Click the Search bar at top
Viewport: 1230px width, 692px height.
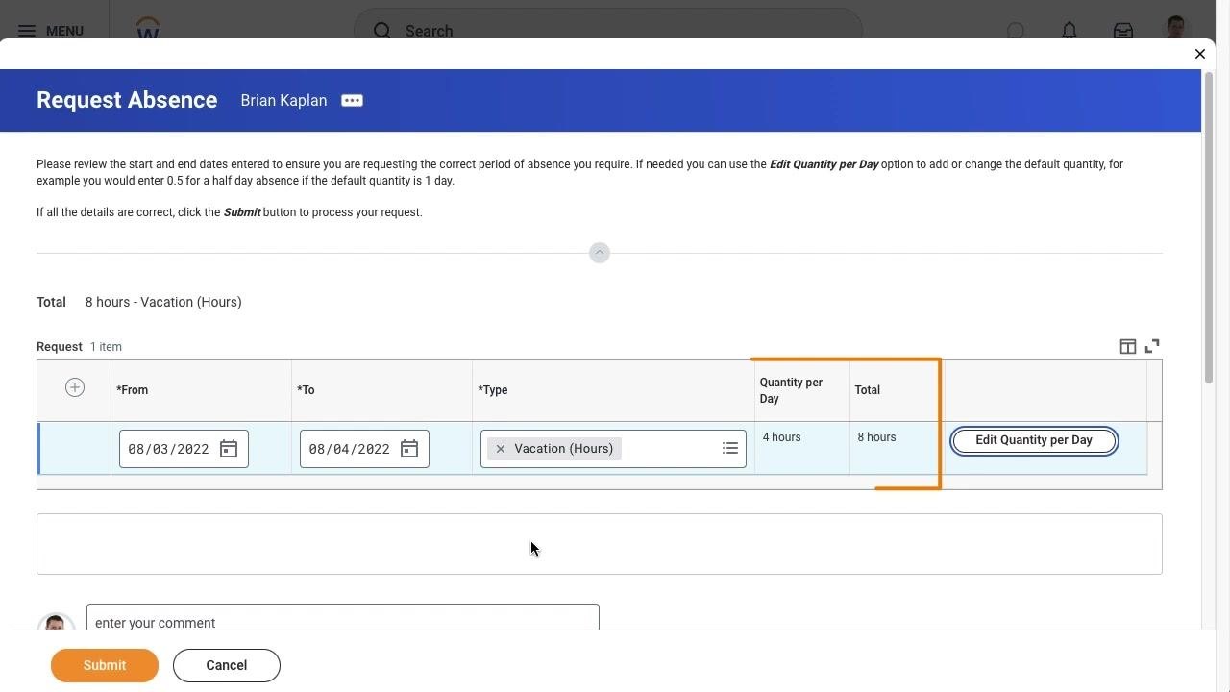(x=608, y=31)
